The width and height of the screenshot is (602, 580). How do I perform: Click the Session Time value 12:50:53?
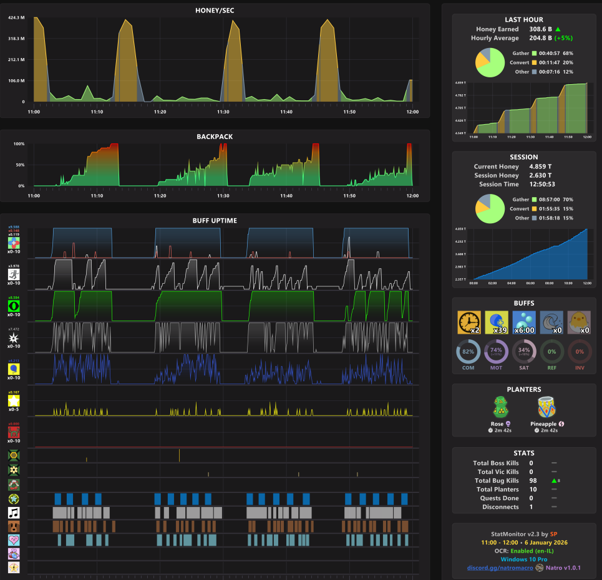[541, 184]
